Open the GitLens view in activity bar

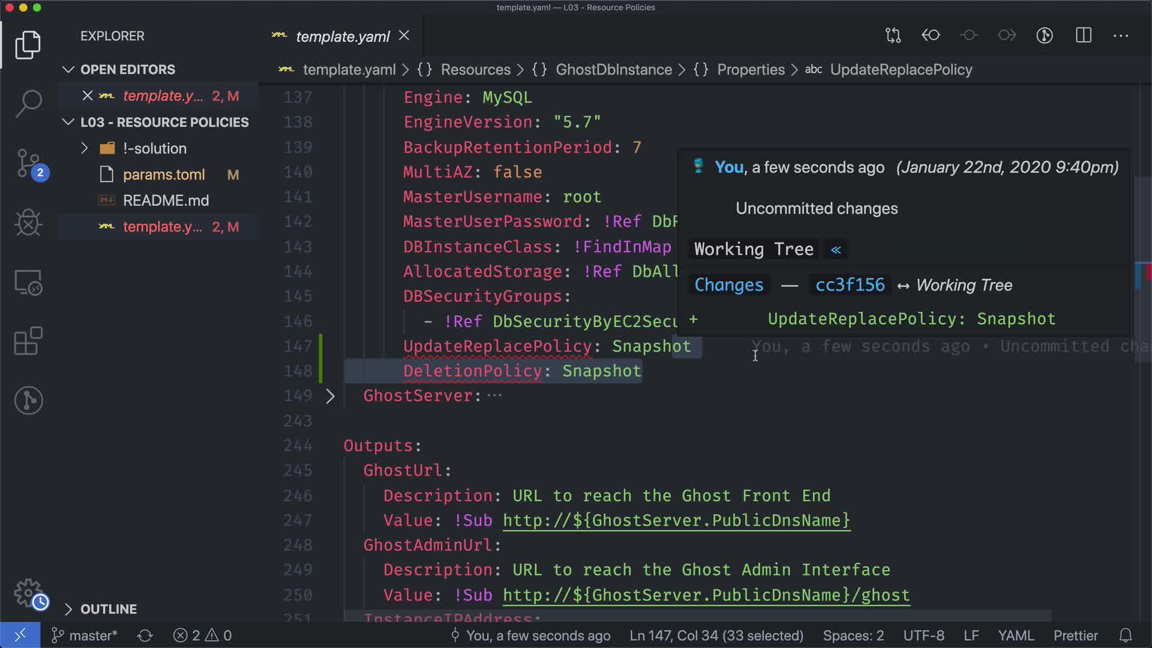coord(28,400)
